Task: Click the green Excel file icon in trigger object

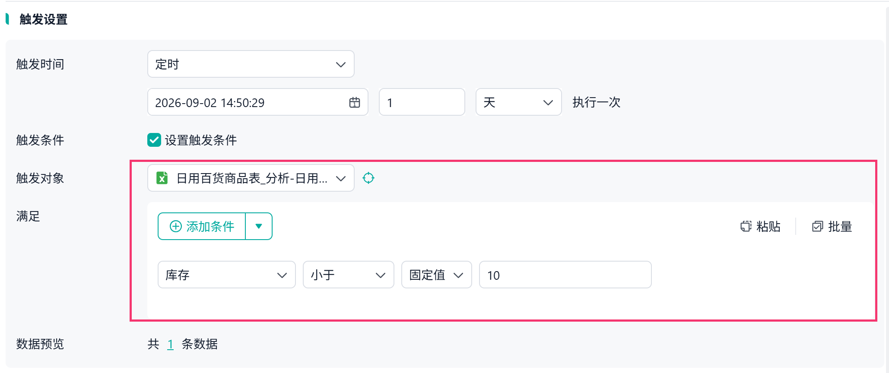Action: tap(162, 178)
